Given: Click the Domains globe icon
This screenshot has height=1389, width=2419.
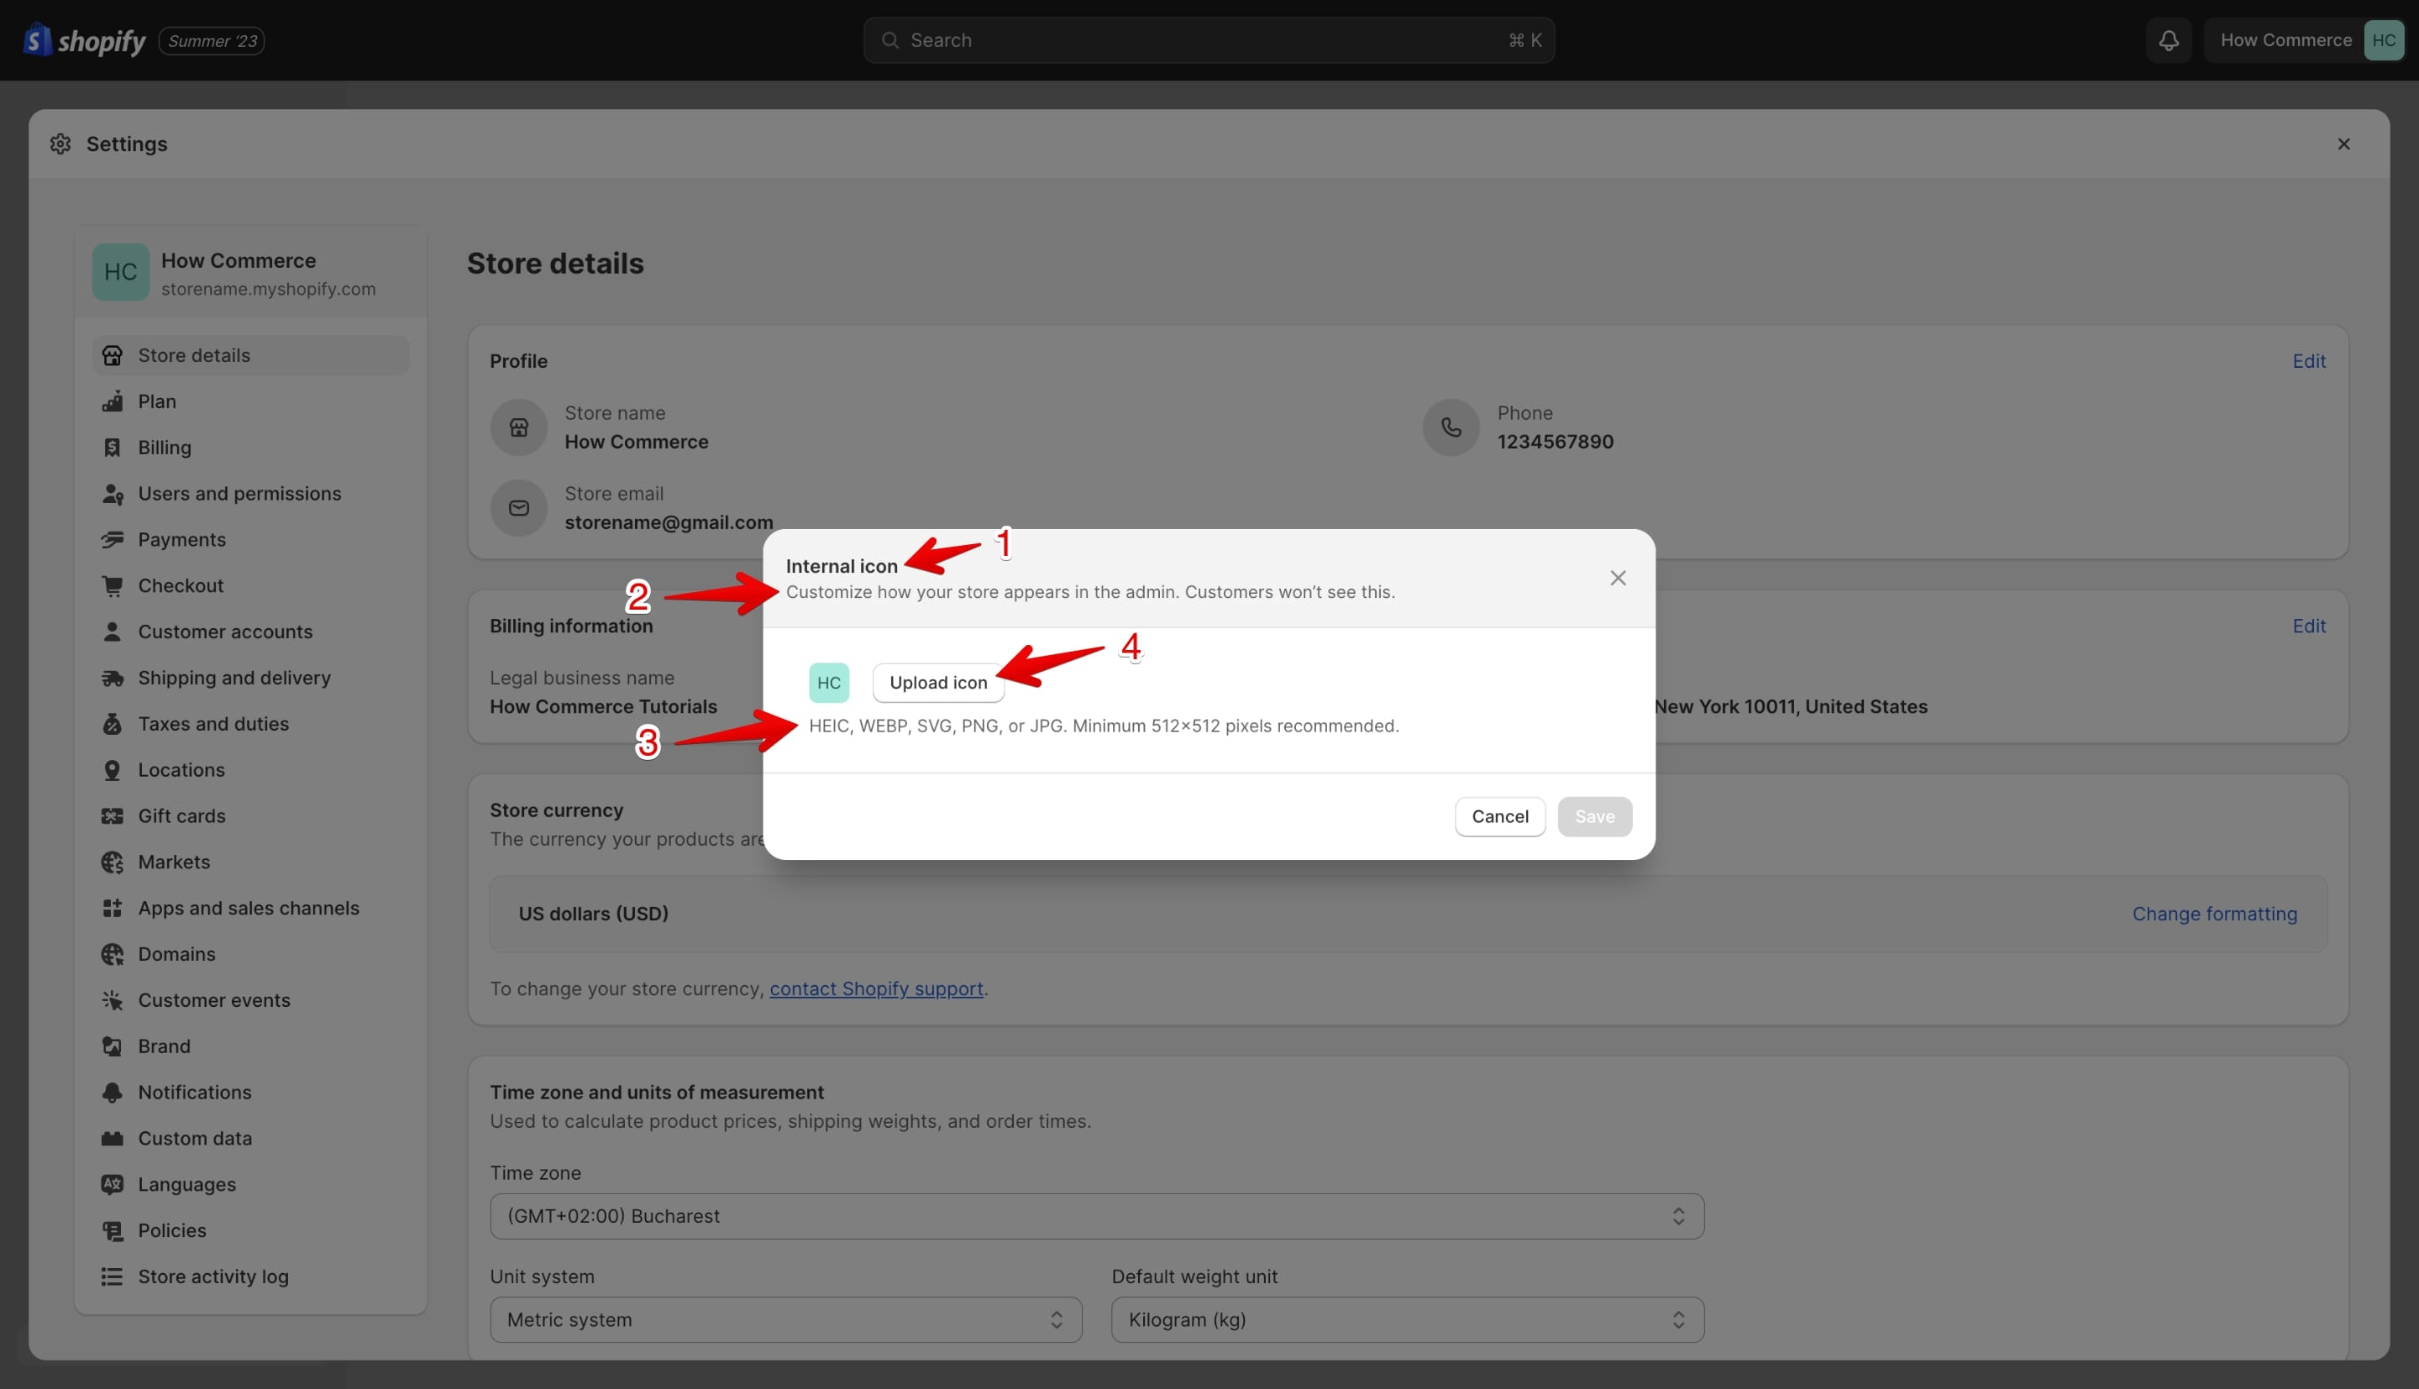Looking at the screenshot, I should [112, 954].
